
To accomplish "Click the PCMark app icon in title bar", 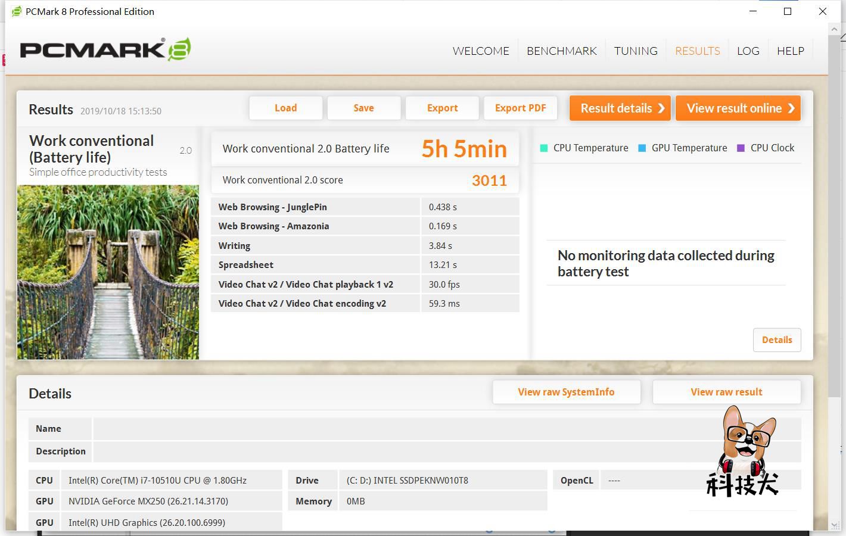I will (17, 11).
